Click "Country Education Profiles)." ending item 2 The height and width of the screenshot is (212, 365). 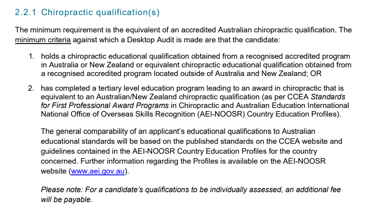coord(294,114)
